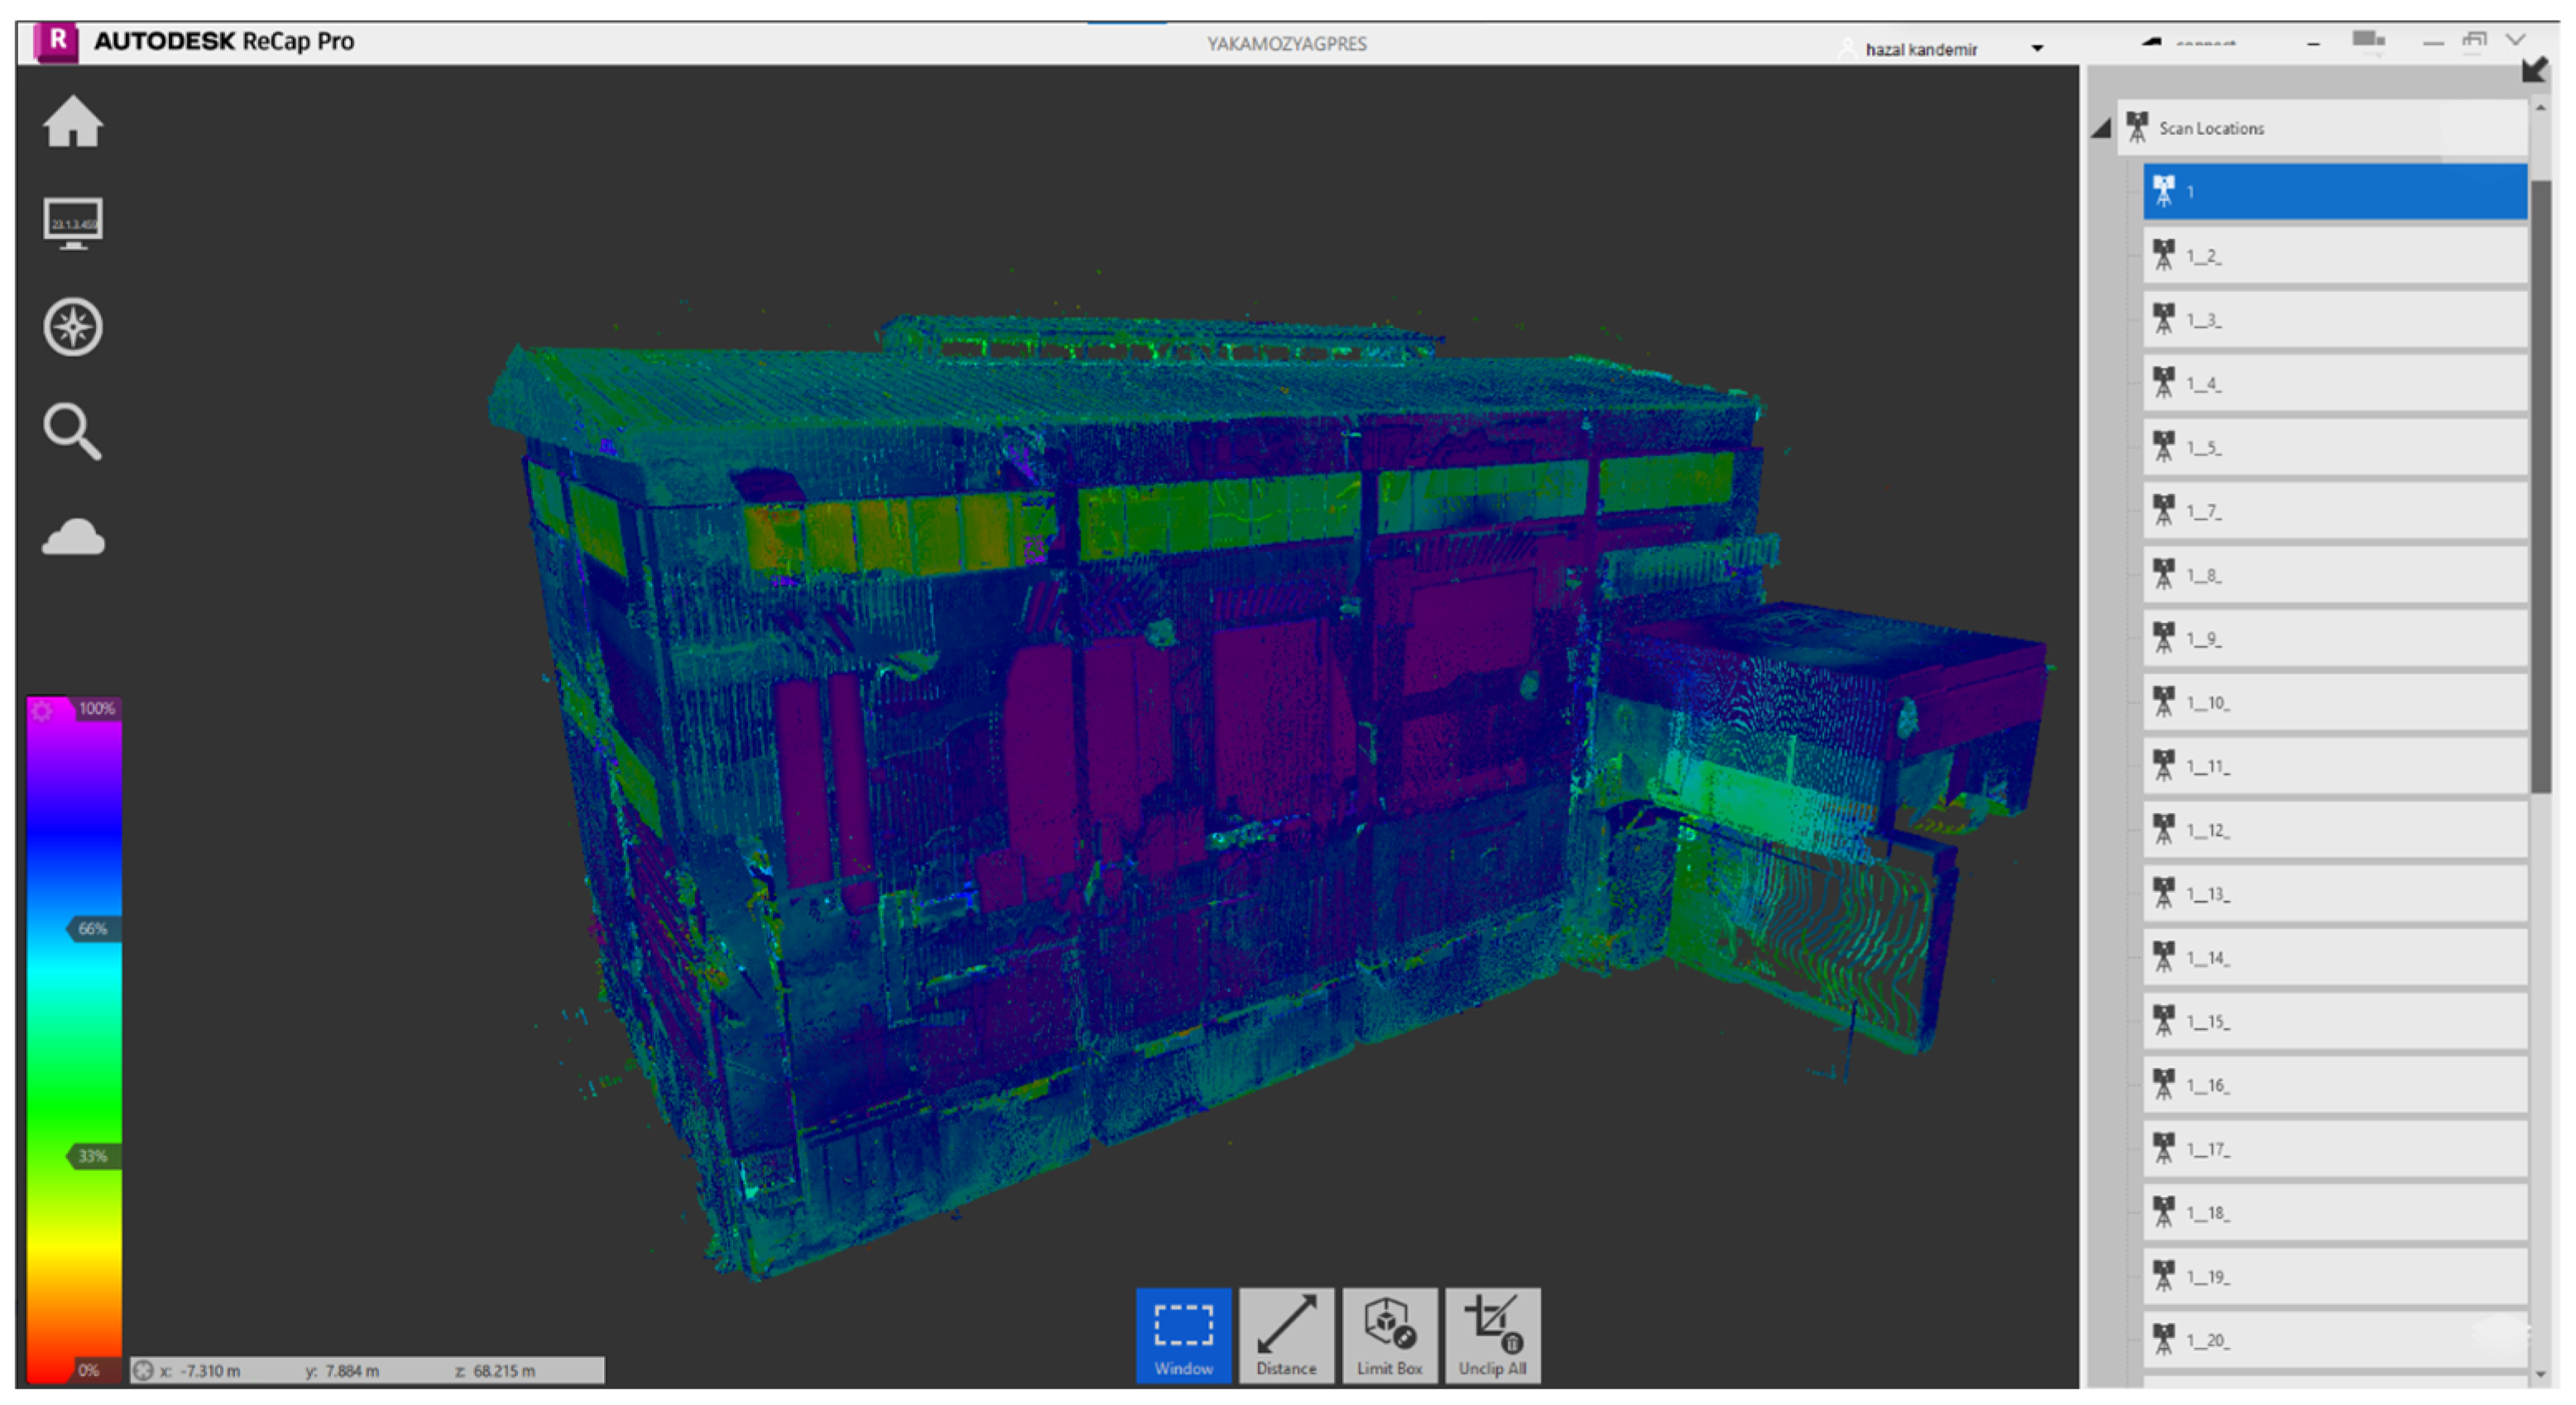Image resolution: width=2576 pixels, height=1405 pixels.
Task: Open the Display Settings monitor icon
Action: tap(72, 223)
